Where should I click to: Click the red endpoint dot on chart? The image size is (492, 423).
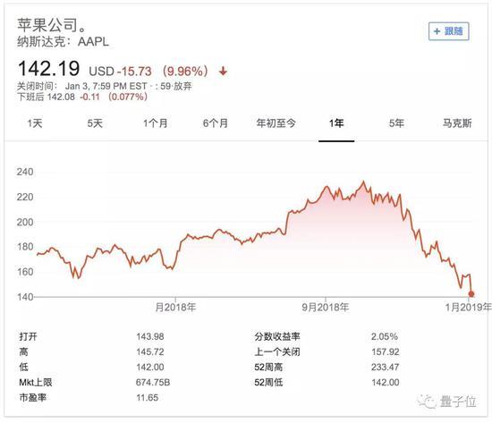click(x=471, y=294)
